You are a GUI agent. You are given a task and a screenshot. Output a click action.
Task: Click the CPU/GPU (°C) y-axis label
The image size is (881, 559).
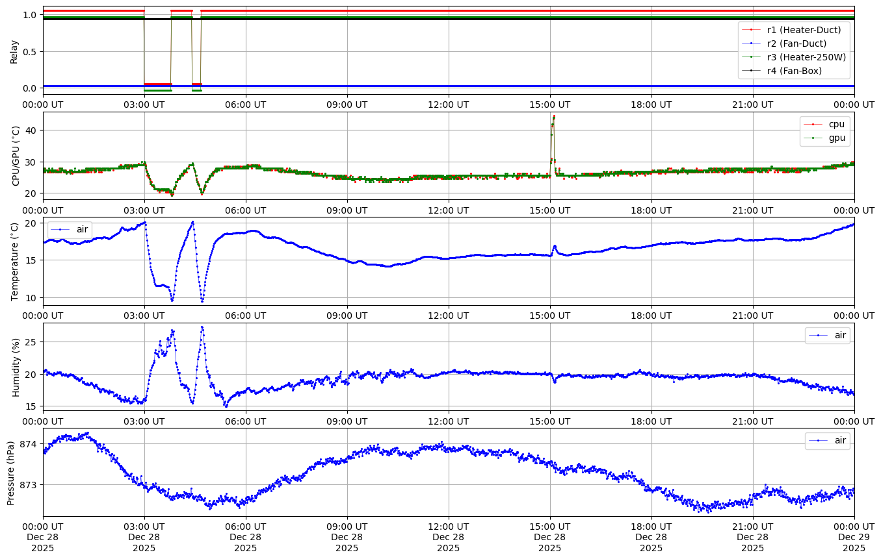pyautogui.click(x=16, y=156)
